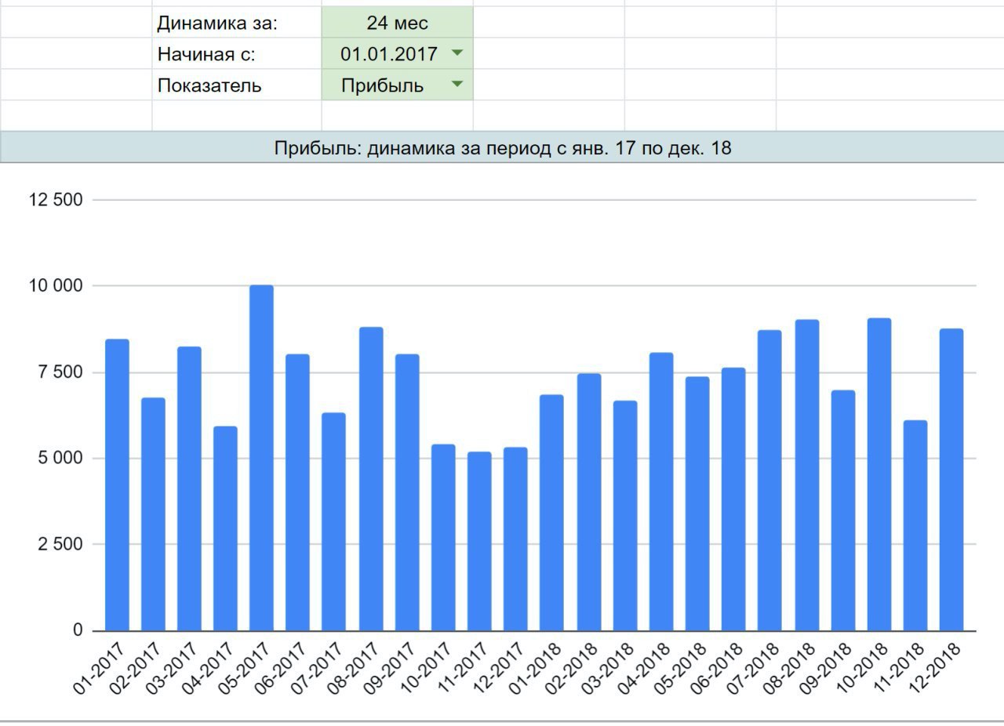Viewport: 1004px width, 726px height.
Task: Select the 'Начиная с:' label cell
Action: click(x=237, y=54)
